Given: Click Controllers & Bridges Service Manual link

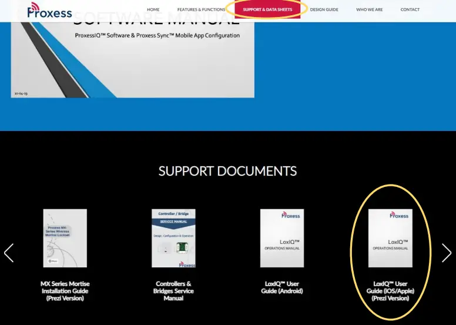Looking at the screenshot, I should point(173,291).
